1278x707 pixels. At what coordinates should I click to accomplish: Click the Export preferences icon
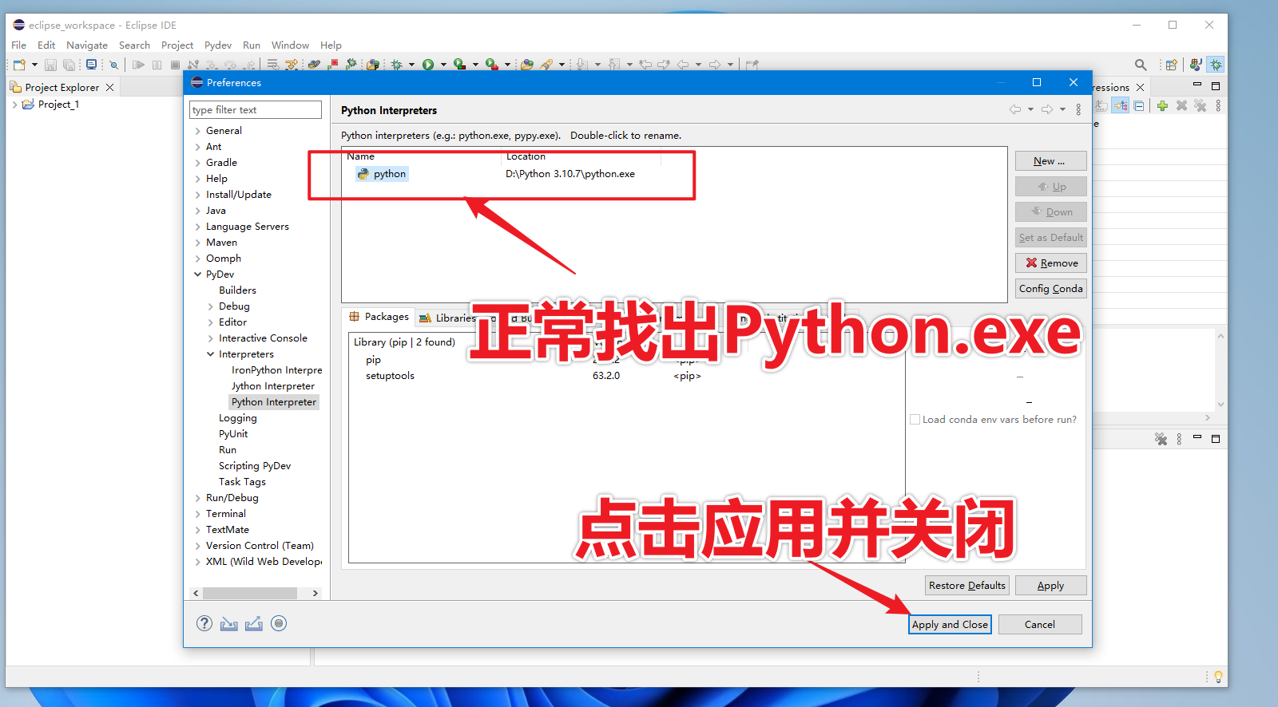(x=254, y=624)
